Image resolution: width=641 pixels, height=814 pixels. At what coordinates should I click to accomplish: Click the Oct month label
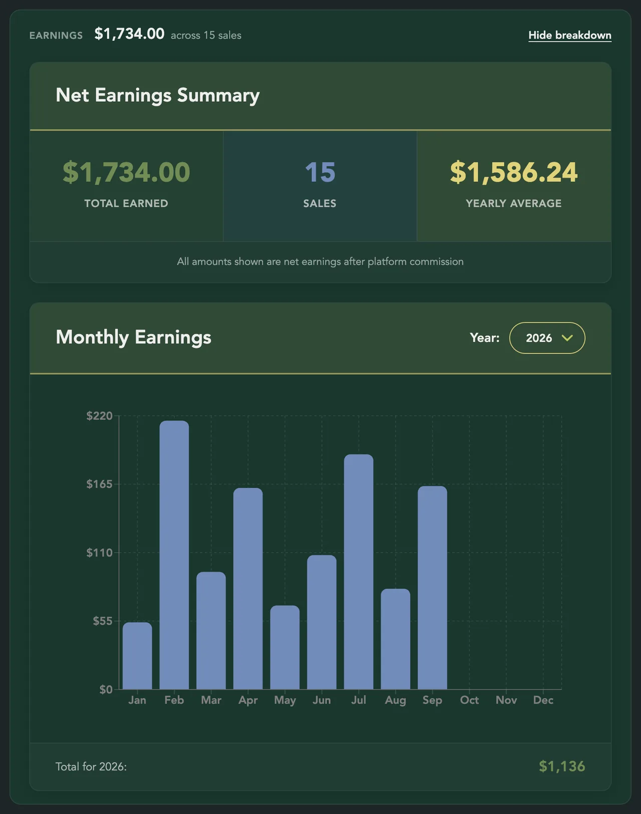[x=470, y=700]
